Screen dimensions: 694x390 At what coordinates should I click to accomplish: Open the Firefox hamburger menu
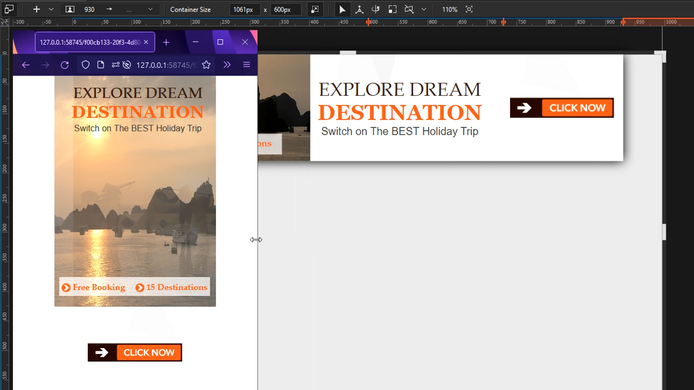[x=247, y=65]
